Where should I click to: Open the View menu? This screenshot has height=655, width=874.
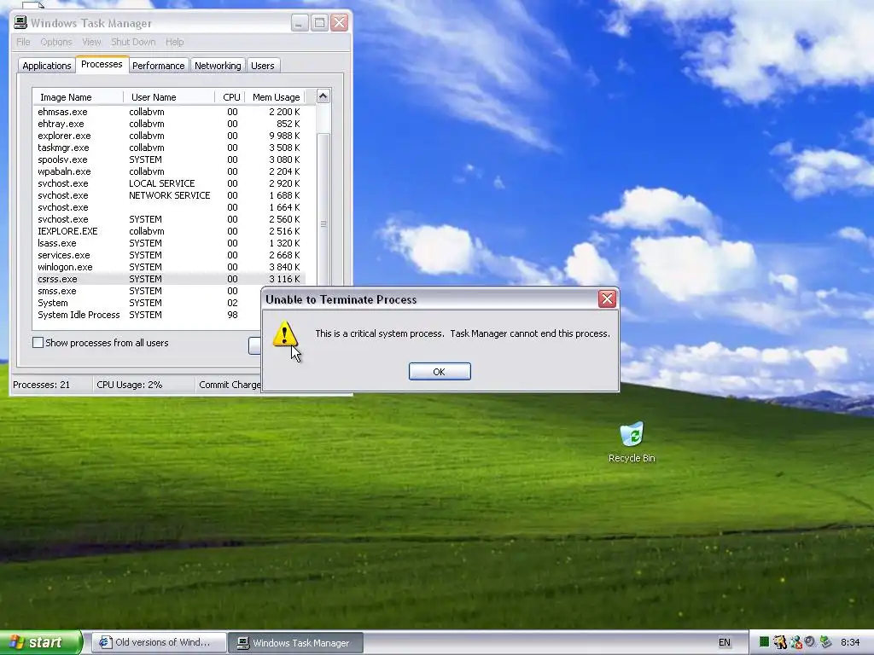pos(91,42)
